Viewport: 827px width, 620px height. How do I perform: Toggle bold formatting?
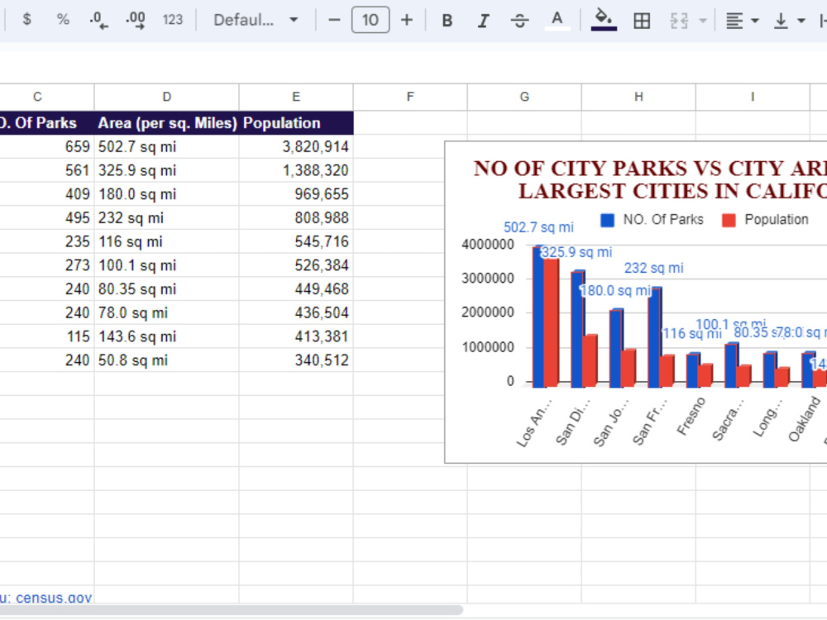pos(447,20)
